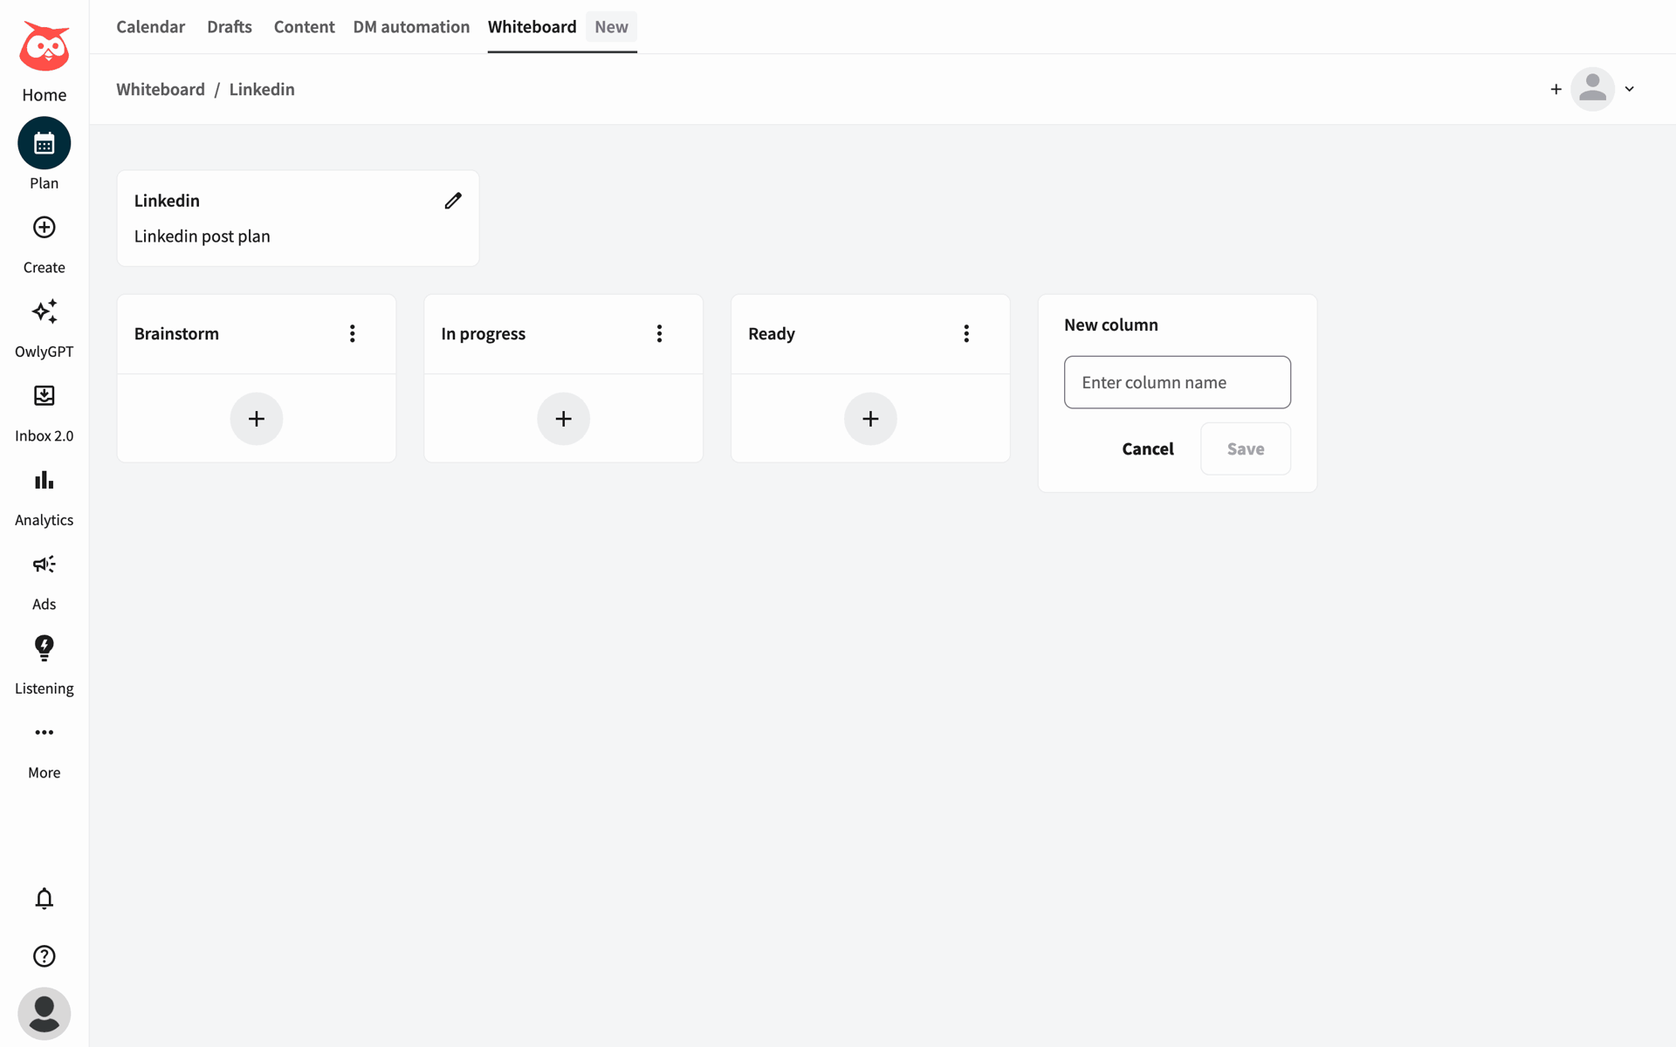Click the Hootsuite owl logo

pyautogui.click(x=44, y=46)
